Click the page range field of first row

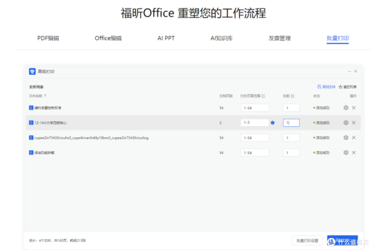pos(255,108)
